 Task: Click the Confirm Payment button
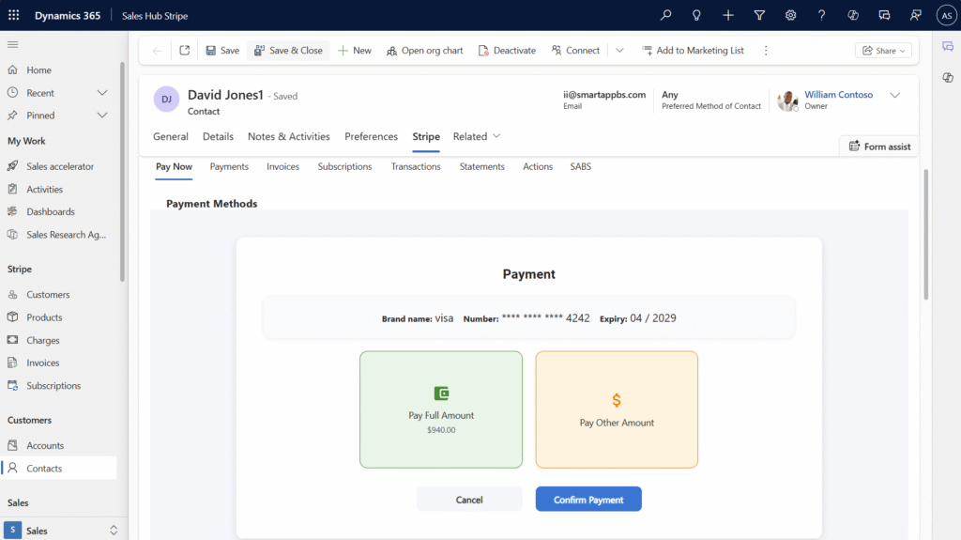[x=588, y=500]
